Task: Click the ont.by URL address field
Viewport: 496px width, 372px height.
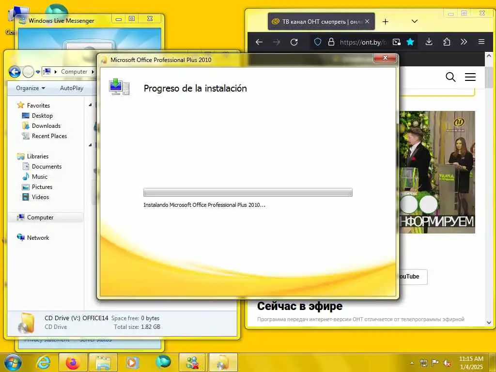Action: click(363, 42)
